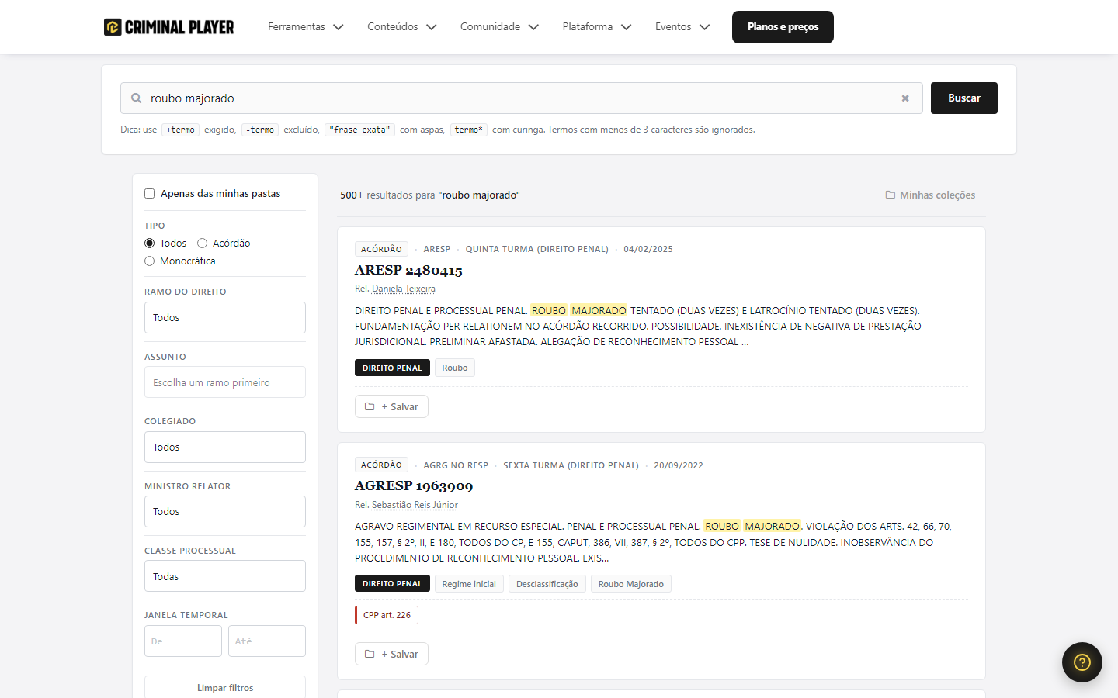Open the Classe Processual dropdown
The image size is (1118, 698).
click(225, 576)
